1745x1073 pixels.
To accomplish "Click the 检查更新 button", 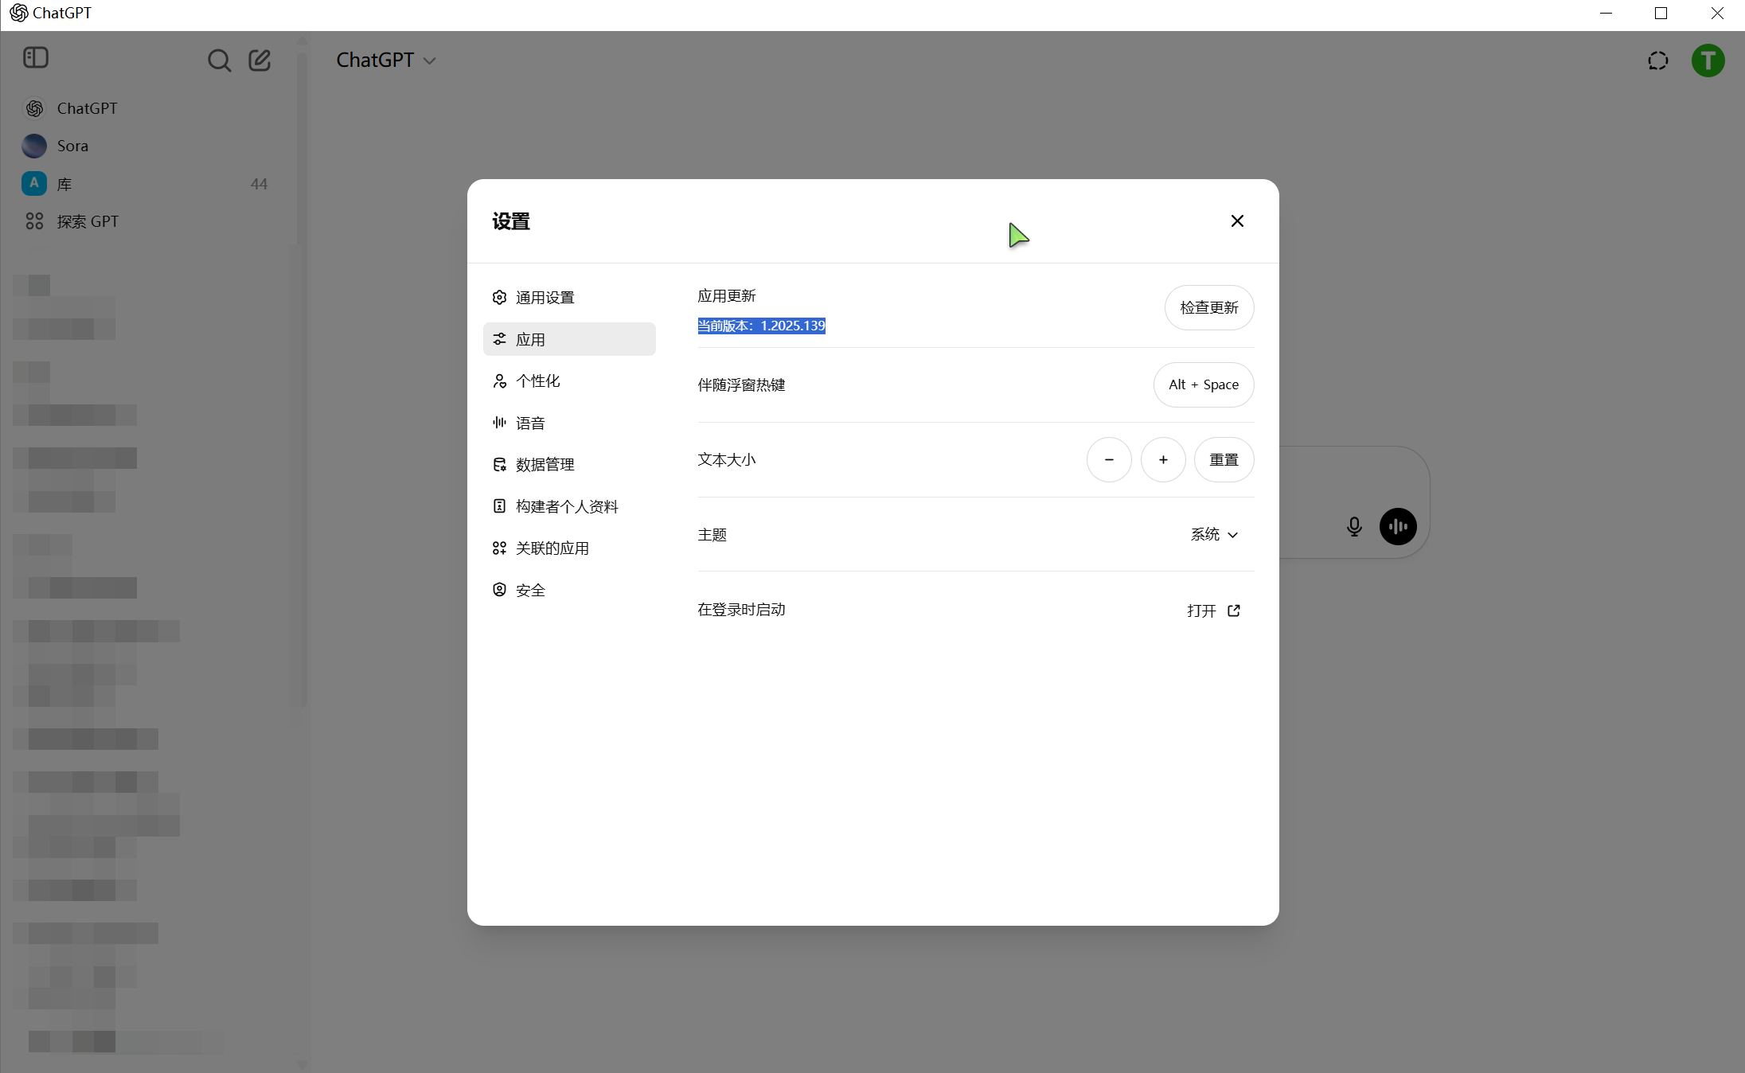I will [1208, 307].
